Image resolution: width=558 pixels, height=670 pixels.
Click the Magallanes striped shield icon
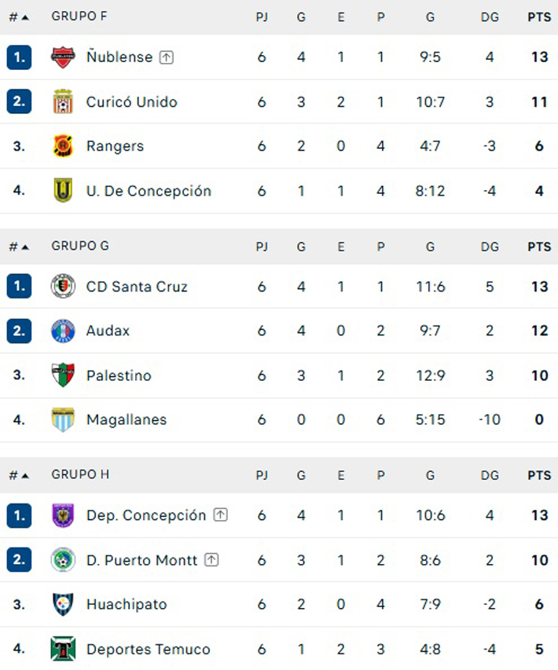click(x=63, y=419)
